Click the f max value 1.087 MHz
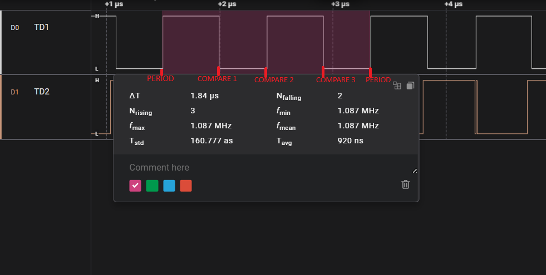 coord(211,126)
